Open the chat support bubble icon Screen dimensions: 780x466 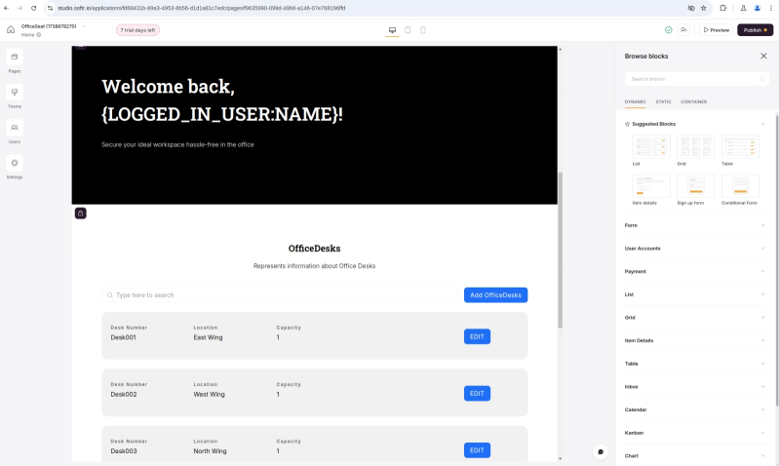601,451
